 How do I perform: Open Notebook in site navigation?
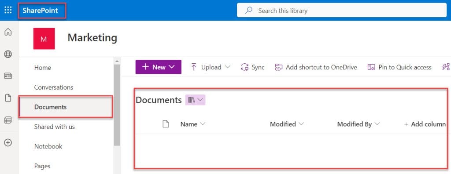(48, 146)
